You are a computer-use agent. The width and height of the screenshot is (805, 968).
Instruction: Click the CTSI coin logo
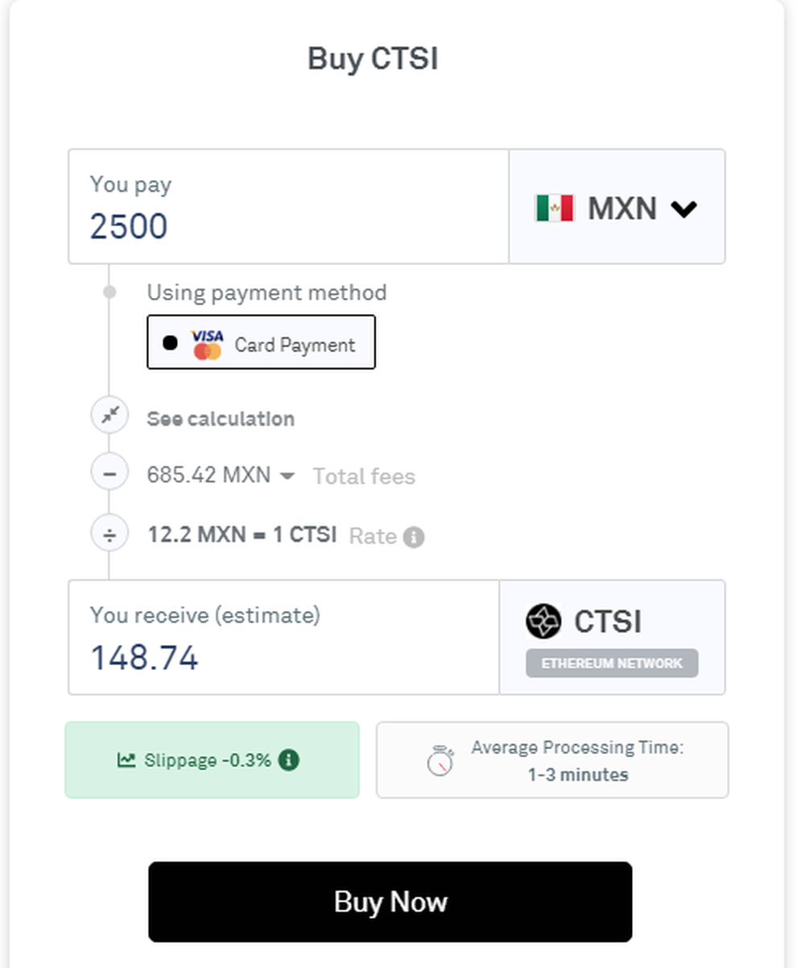pyautogui.click(x=543, y=622)
